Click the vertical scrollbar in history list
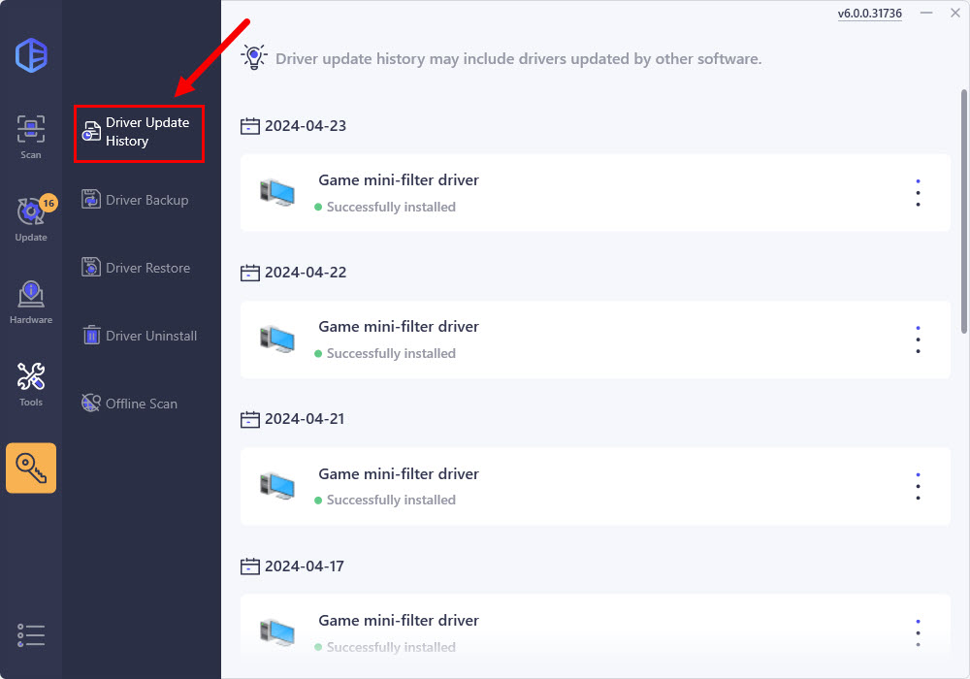The image size is (970, 679). pos(963,213)
